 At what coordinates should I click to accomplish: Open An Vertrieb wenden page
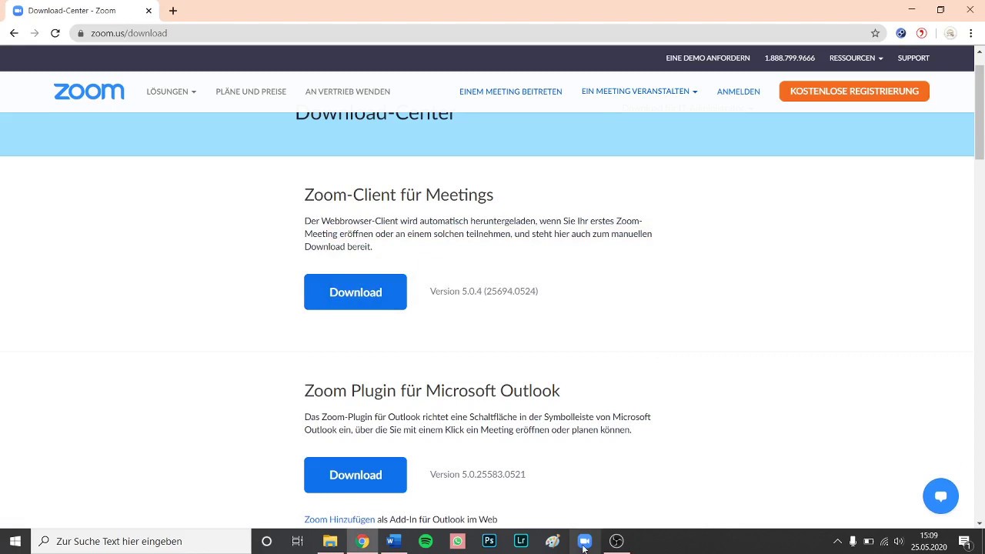tap(347, 92)
